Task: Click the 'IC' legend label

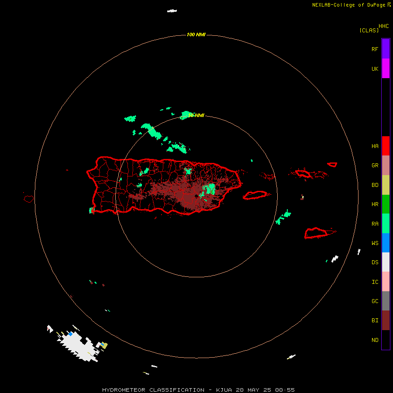Action: 375,282
